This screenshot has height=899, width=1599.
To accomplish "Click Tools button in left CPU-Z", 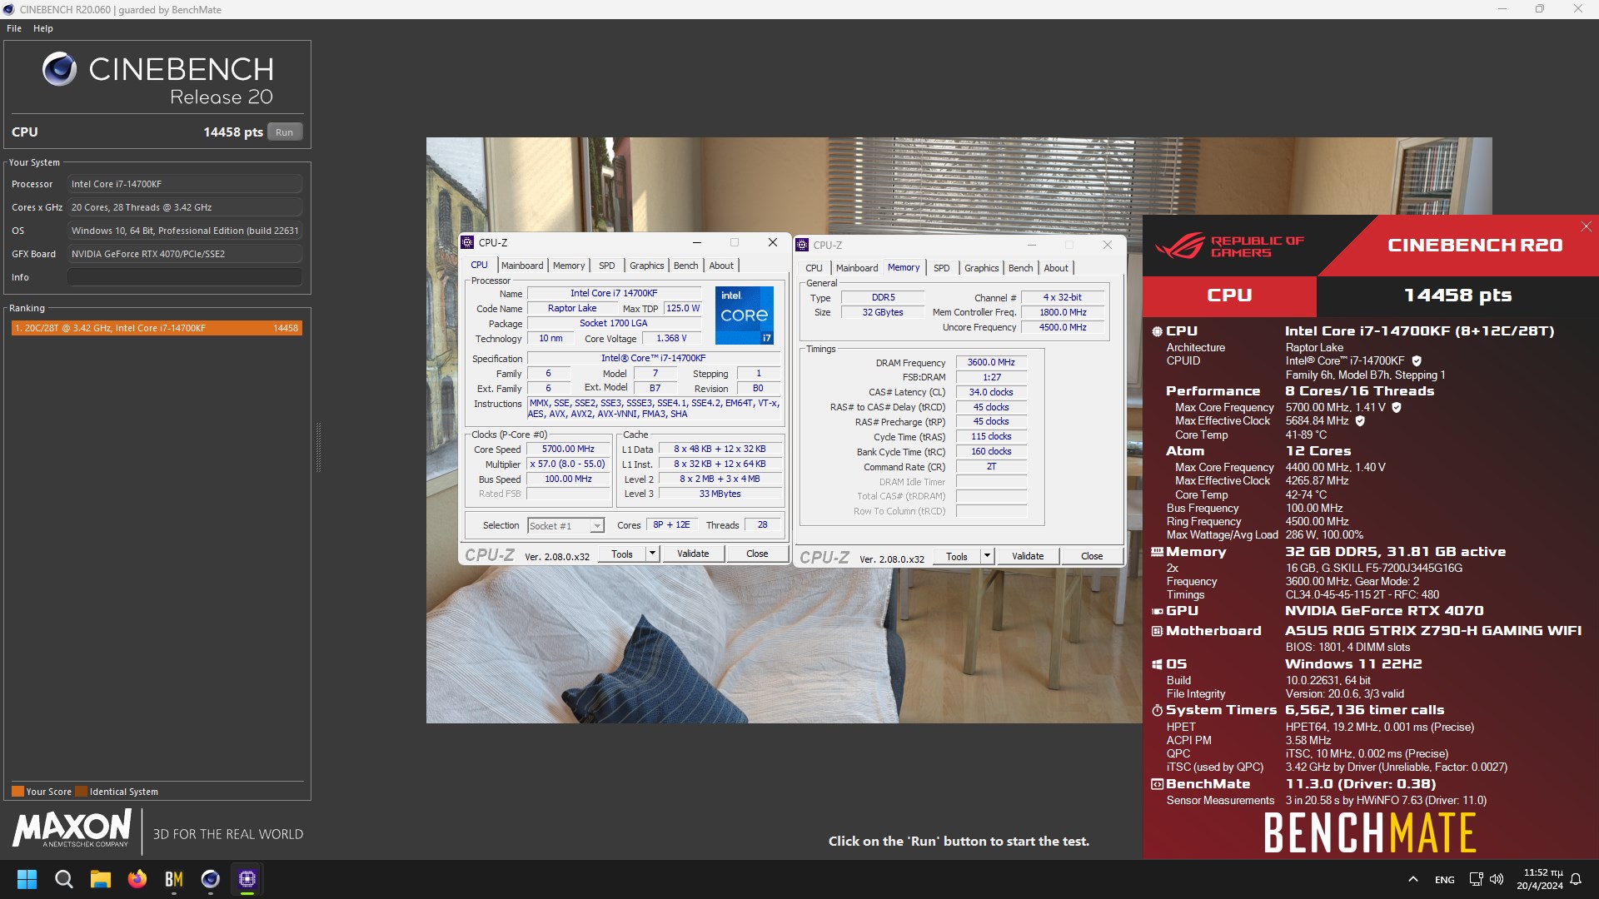I will tap(622, 554).
